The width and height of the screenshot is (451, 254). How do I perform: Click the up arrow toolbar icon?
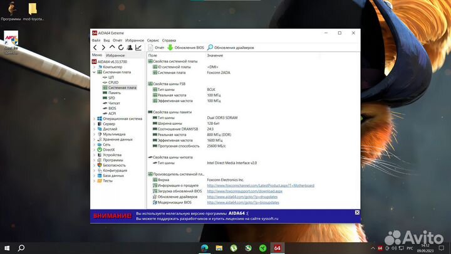pyautogui.click(x=112, y=47)
